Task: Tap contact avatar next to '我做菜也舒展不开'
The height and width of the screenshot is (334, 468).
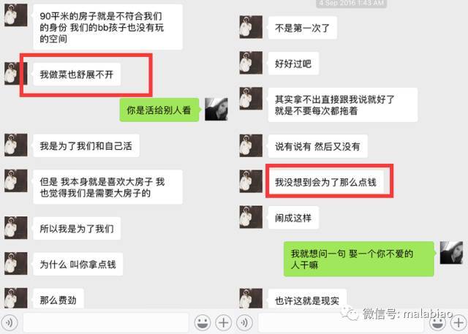Action: tap(15, 74)
